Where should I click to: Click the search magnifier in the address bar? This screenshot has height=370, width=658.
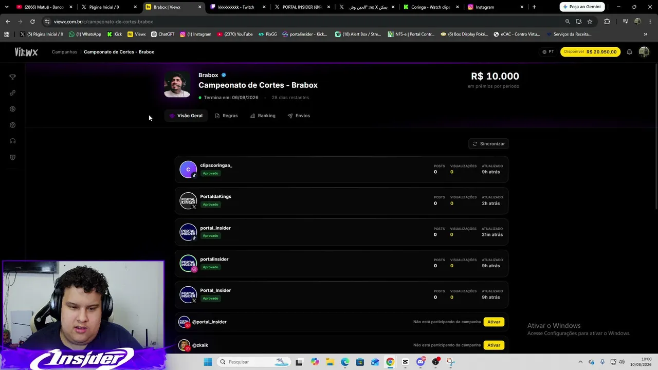[x=568, y=22]
